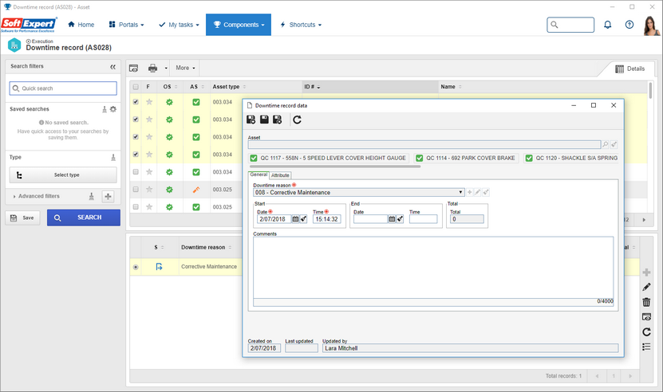
Task: Uncheck QC 1114 park cover brake asset
Action: click(x=420, y=158)
